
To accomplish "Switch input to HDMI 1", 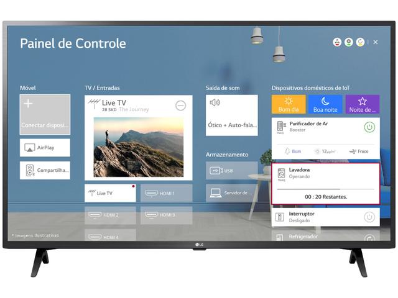I will point(166,193).
